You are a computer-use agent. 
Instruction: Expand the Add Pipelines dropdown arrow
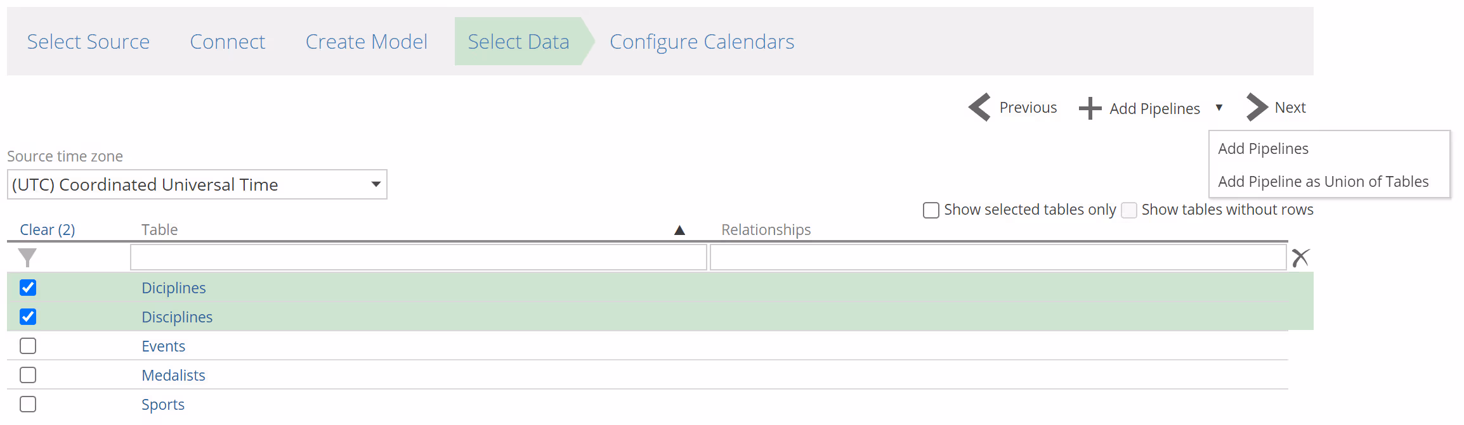pyautogui.click(x=1219, y=108)
